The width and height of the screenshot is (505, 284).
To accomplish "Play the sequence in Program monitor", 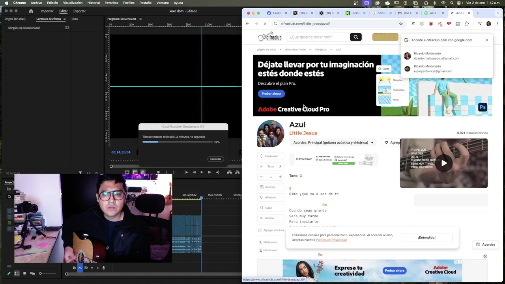I will pyautogui.click(x=202, y=172).
